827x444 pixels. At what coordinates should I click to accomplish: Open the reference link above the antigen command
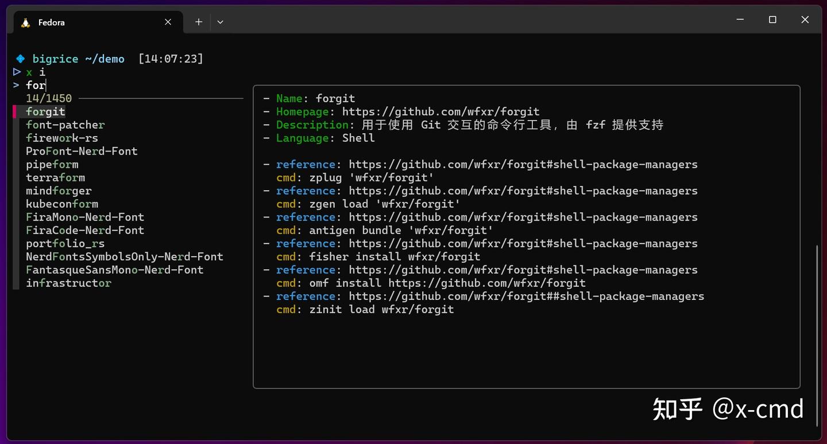click(523, 217)
